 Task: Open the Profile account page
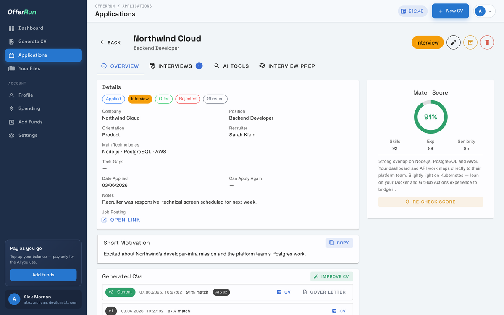click(43, 95)
